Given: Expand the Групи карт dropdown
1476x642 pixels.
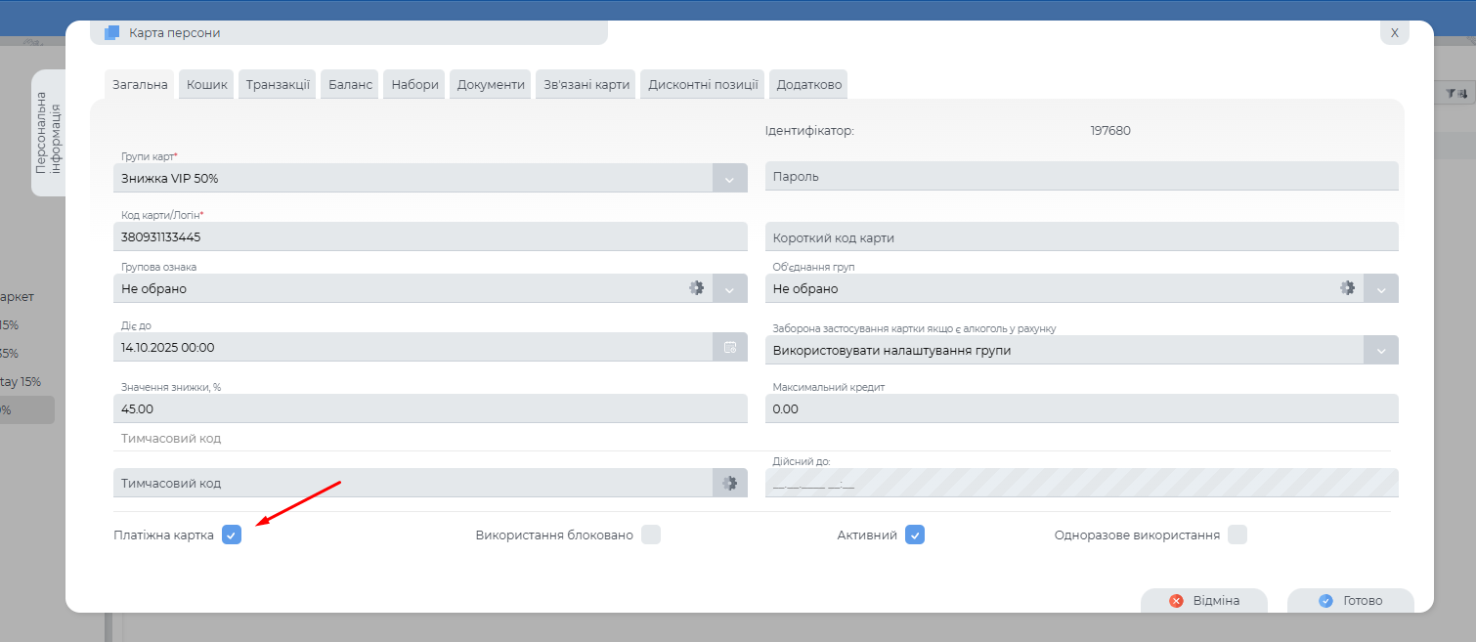Looking at the screenshot, I should (x=729, y=178).
